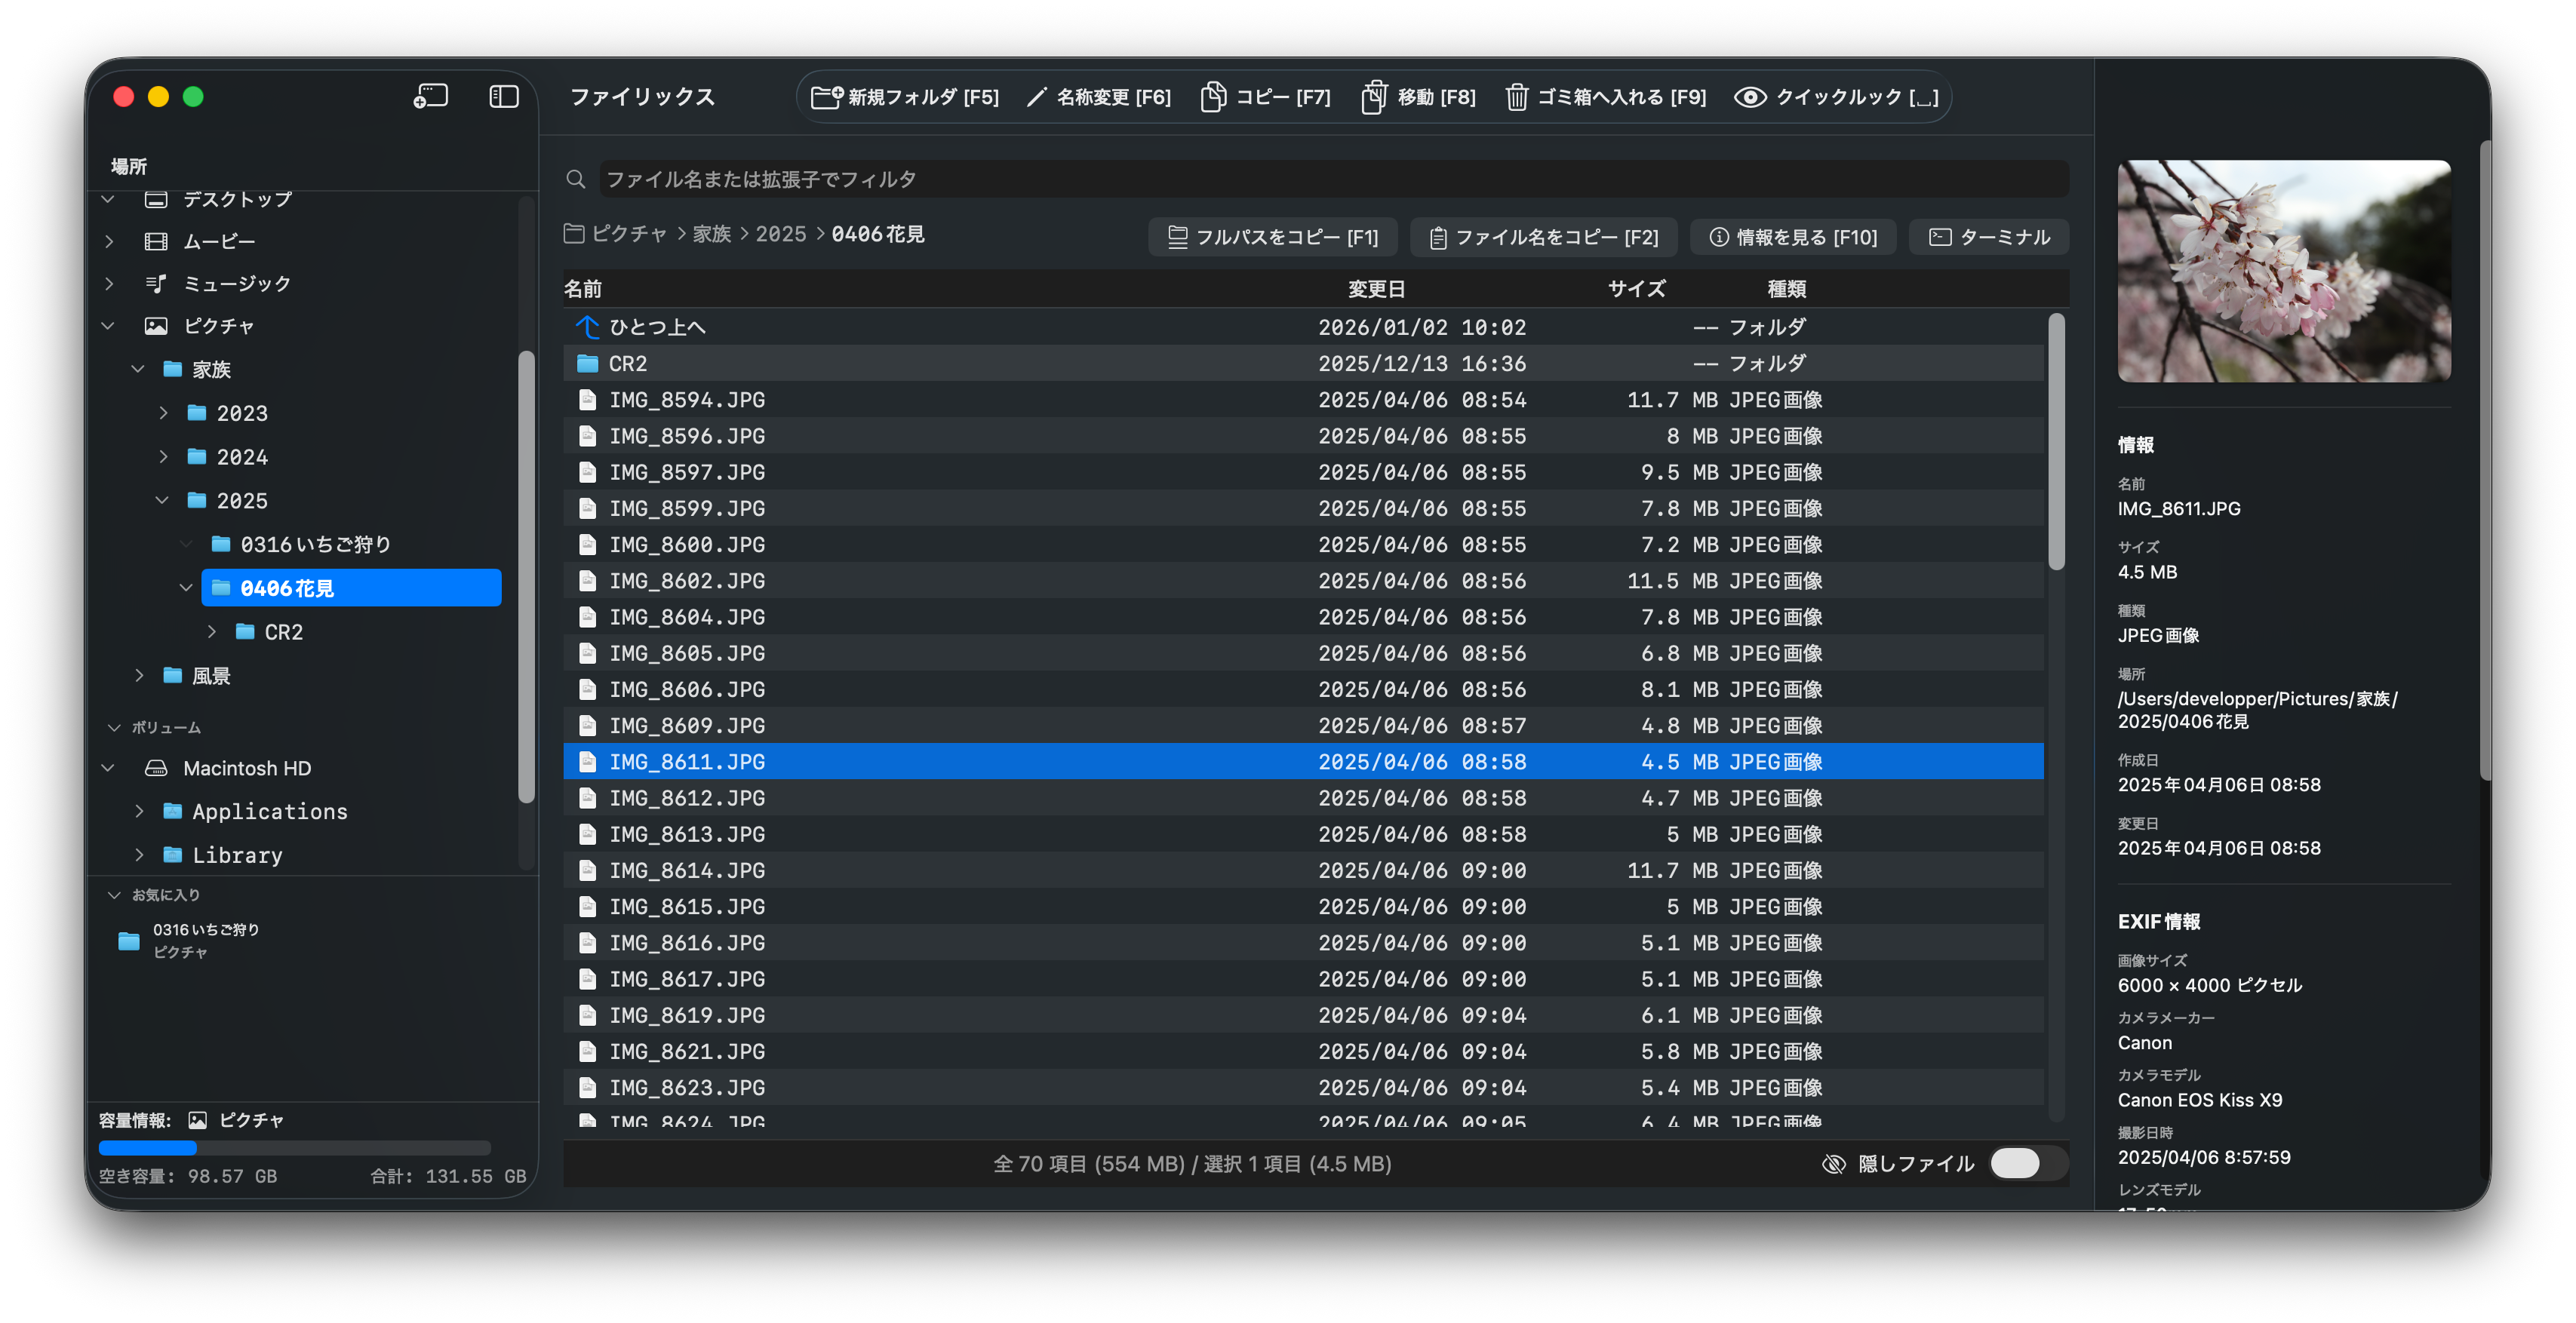The image size is (2576, 1323).
Task: Expand the ムービー sidebar item
Action: (109, 241)
